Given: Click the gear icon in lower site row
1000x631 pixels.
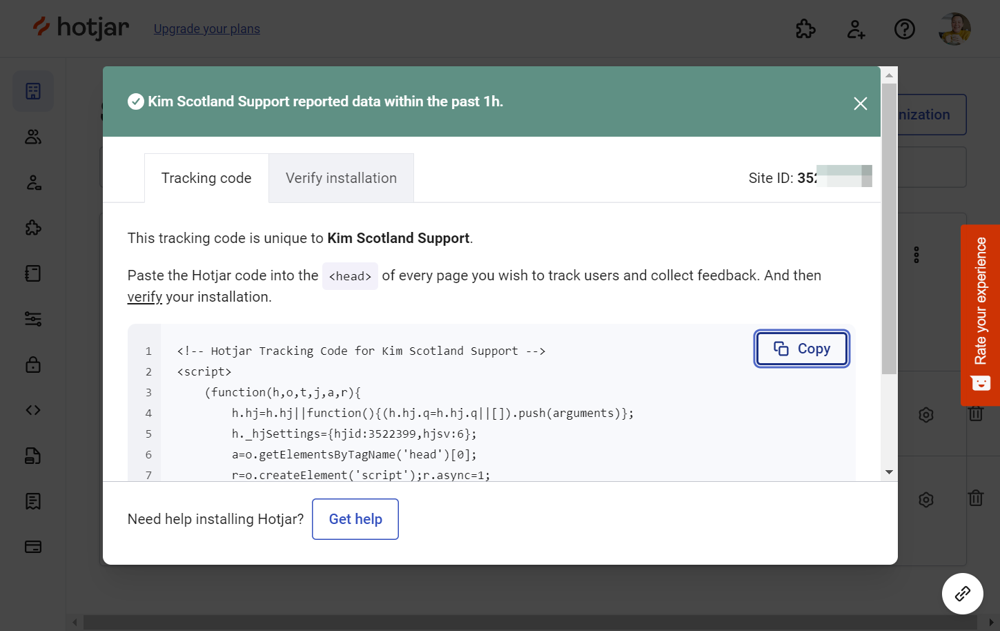Looking at the screenshot, I should [926, 499].
